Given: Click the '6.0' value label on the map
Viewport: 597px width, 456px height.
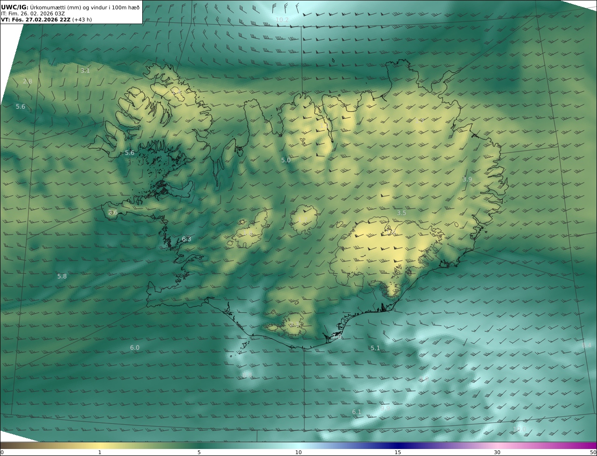Looking at the screenshot, I should (x=135, y=347).
